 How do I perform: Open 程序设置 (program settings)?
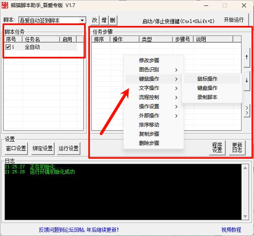tap(217, 147)
